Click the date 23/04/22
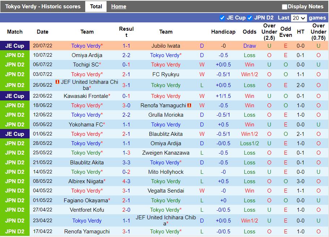 (x=43, y=221)
